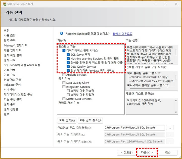Proceed with 다음(N) button
The height and width of the screenshot is (159, 182).
(147, 153)
